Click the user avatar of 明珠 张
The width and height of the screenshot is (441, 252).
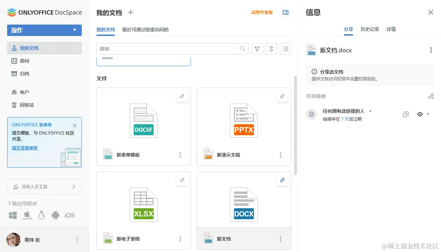tap(14, 240)
